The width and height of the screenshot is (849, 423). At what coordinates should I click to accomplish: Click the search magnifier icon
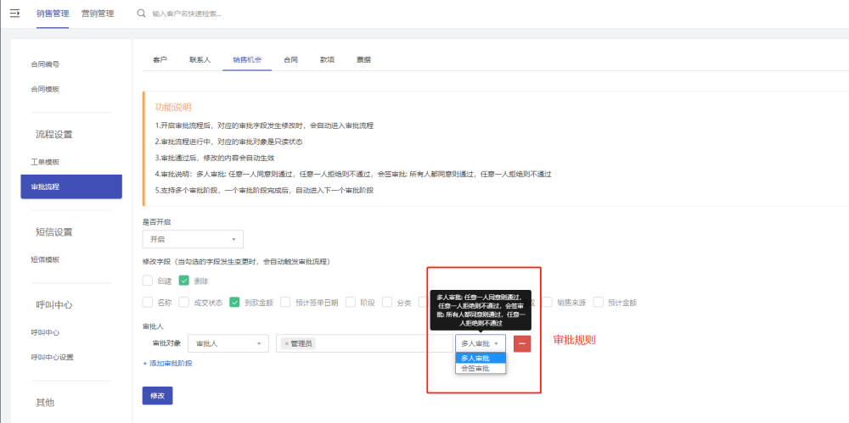coord(141,14)
